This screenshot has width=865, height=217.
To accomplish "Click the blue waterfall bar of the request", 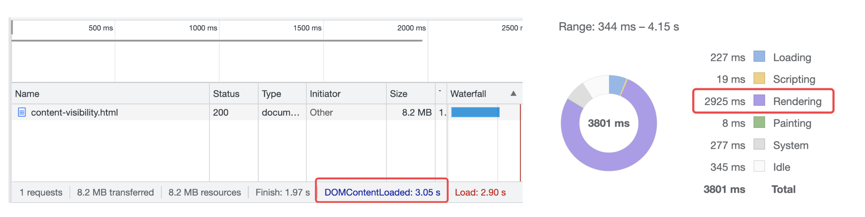I will pos(475,112).
